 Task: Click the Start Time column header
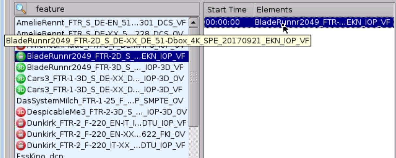coord(229,9)
